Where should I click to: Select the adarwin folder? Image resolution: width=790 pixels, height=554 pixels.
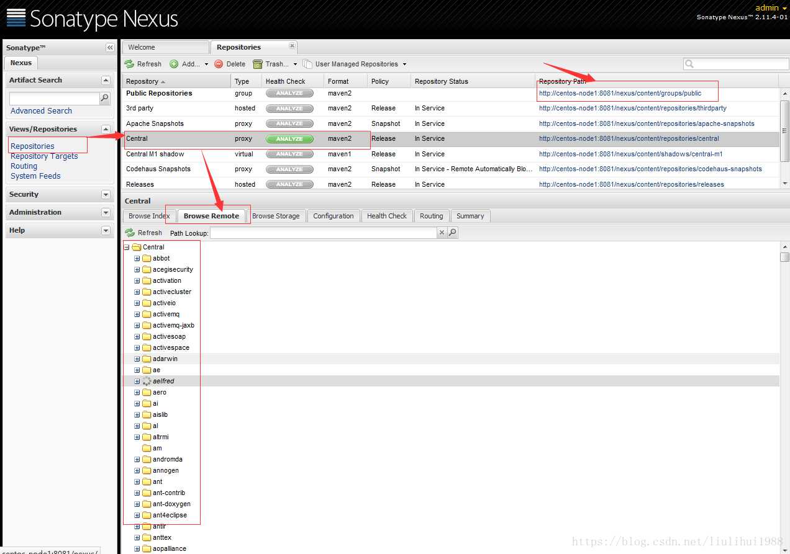(165, 359)
